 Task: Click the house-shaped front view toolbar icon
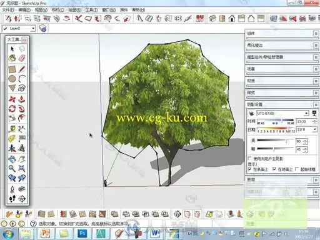tap(232, 19)
